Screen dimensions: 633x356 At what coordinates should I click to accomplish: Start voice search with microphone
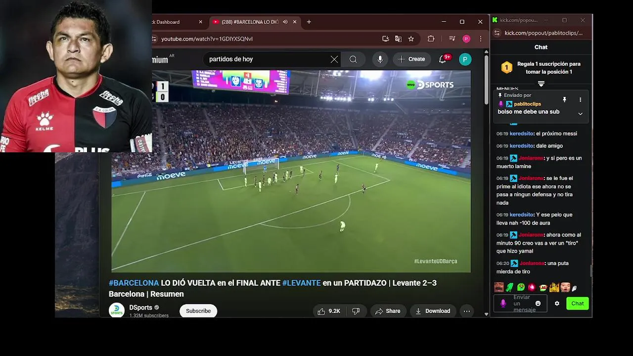pyautogui.click(x=380, y=59)
